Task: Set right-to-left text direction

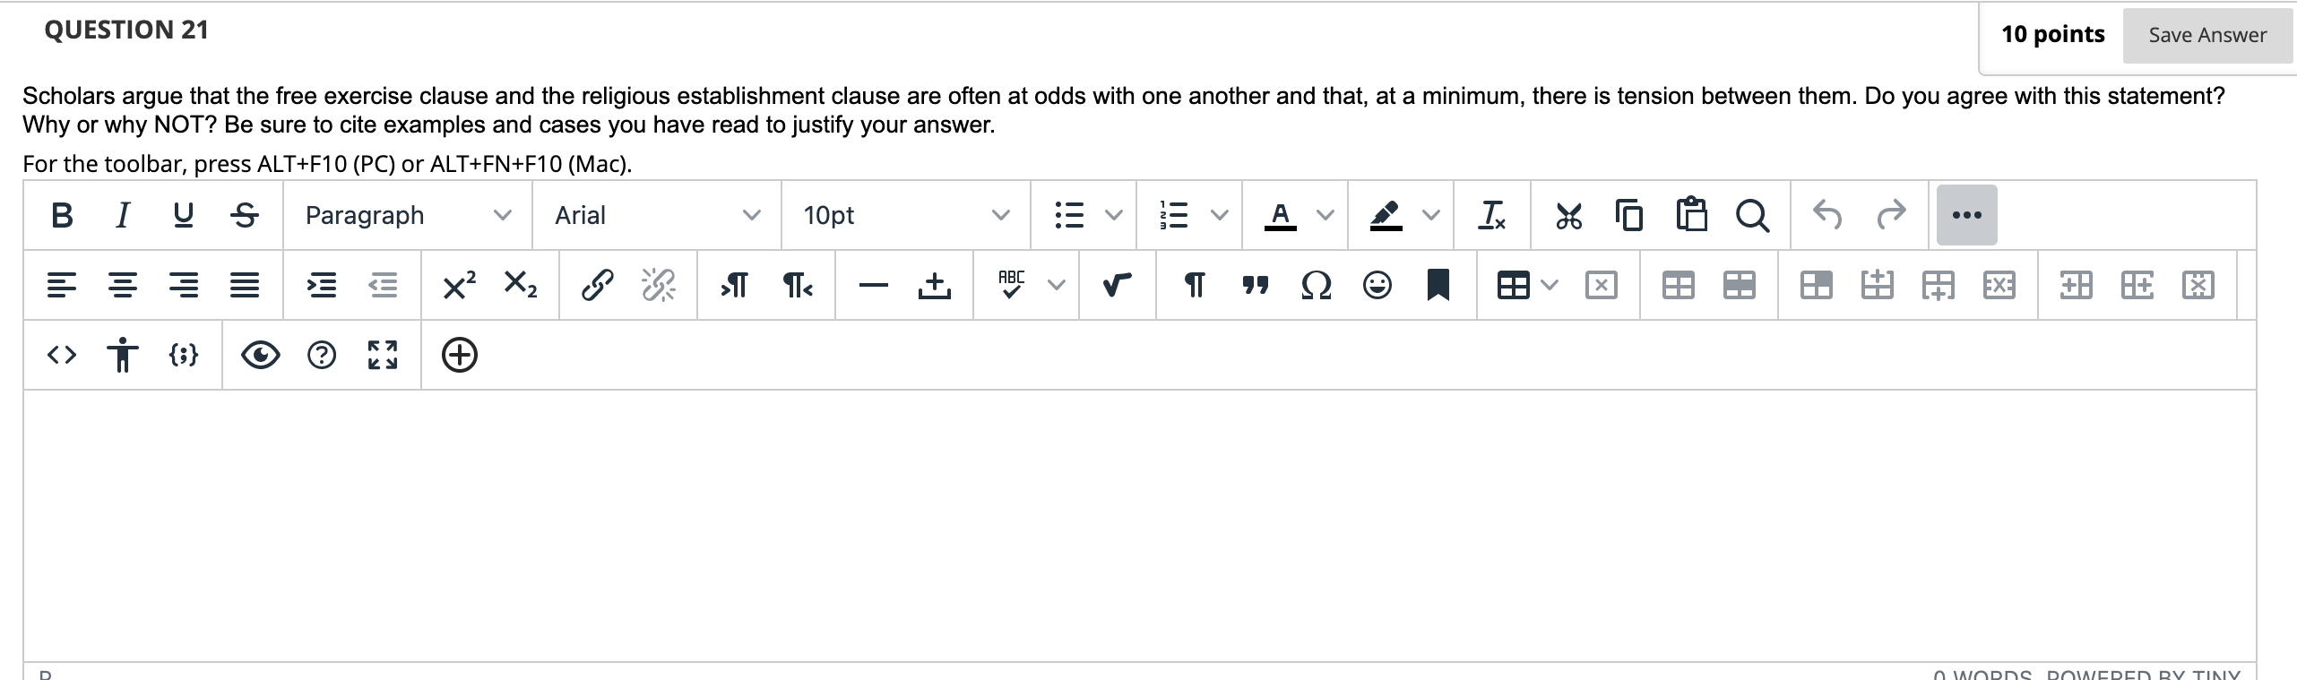Action: [x=797, y=285]
